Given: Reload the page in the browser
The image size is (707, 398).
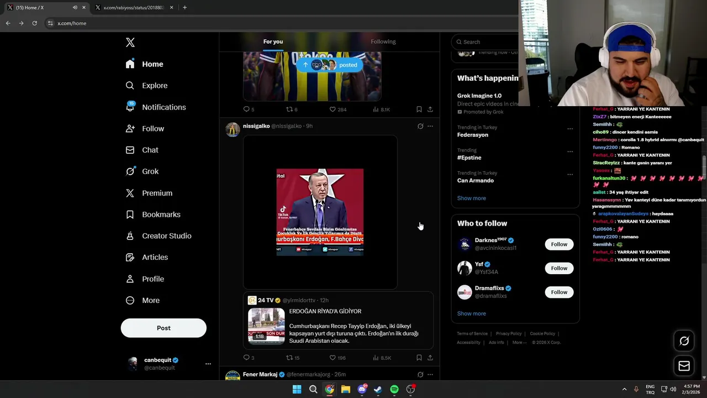Looking at the screenshot, I should [x=34, y=23].
